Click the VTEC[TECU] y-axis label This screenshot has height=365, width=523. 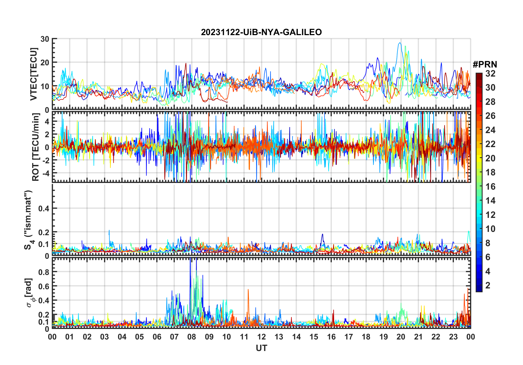tap(34, 74)
